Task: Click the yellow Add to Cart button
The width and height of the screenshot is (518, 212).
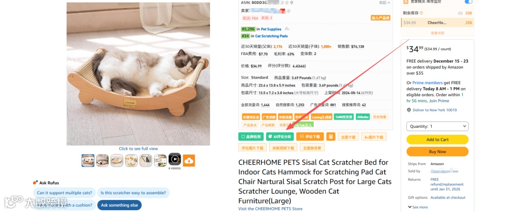Action: click(x=437, y=139)
